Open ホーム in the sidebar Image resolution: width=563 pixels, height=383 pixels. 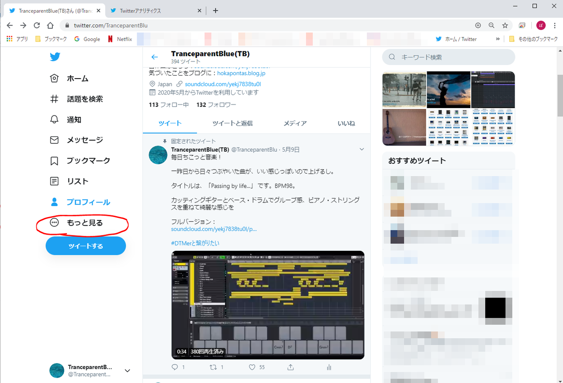[69, 79]
